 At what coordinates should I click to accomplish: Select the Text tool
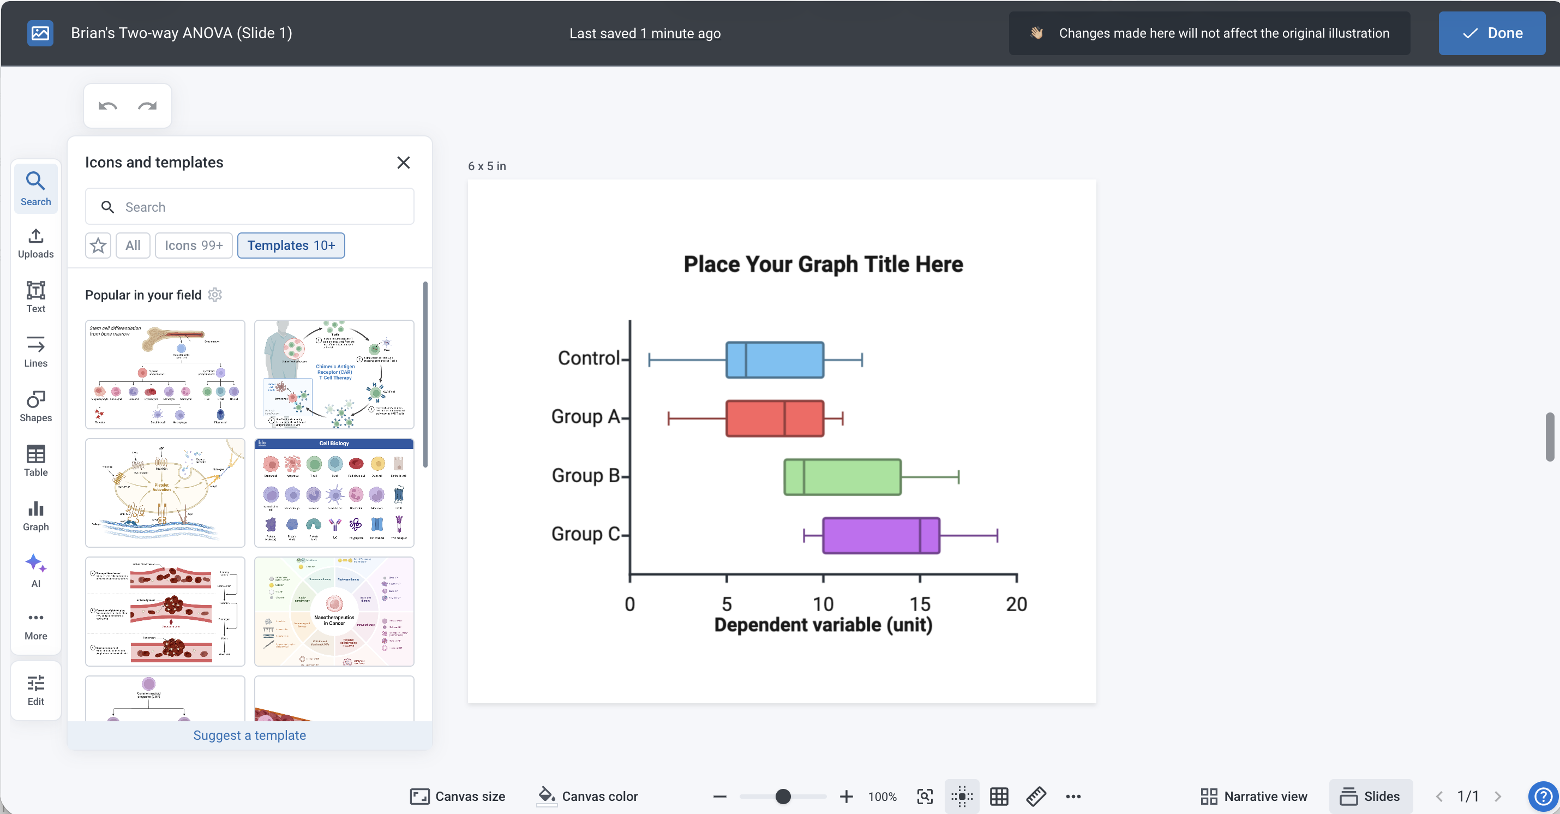(36, 297)
